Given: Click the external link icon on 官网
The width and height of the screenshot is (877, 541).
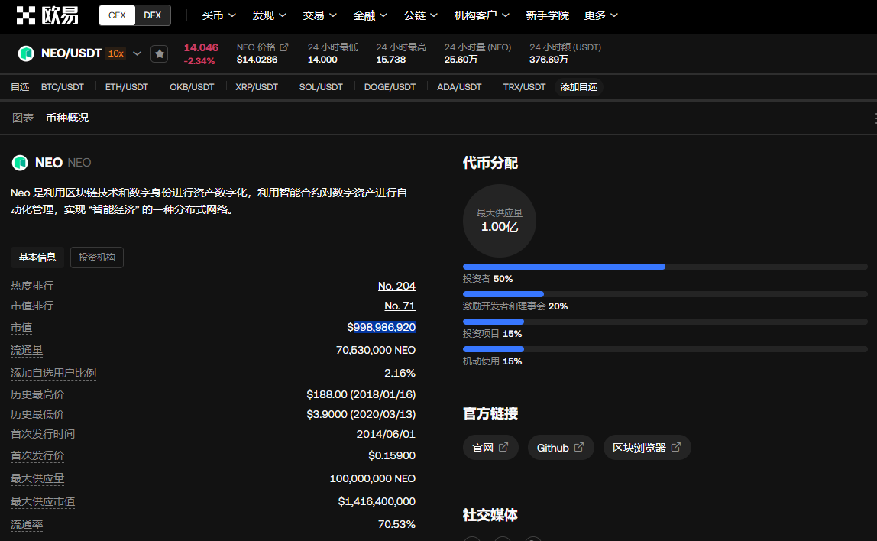Looking at the screenshot, I should tap(503, 448).
